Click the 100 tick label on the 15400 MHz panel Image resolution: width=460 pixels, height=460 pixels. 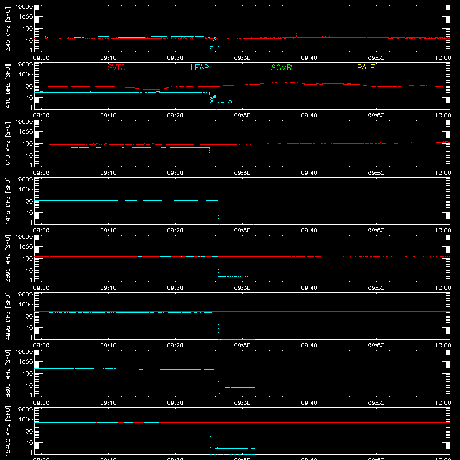coord(28,431)
